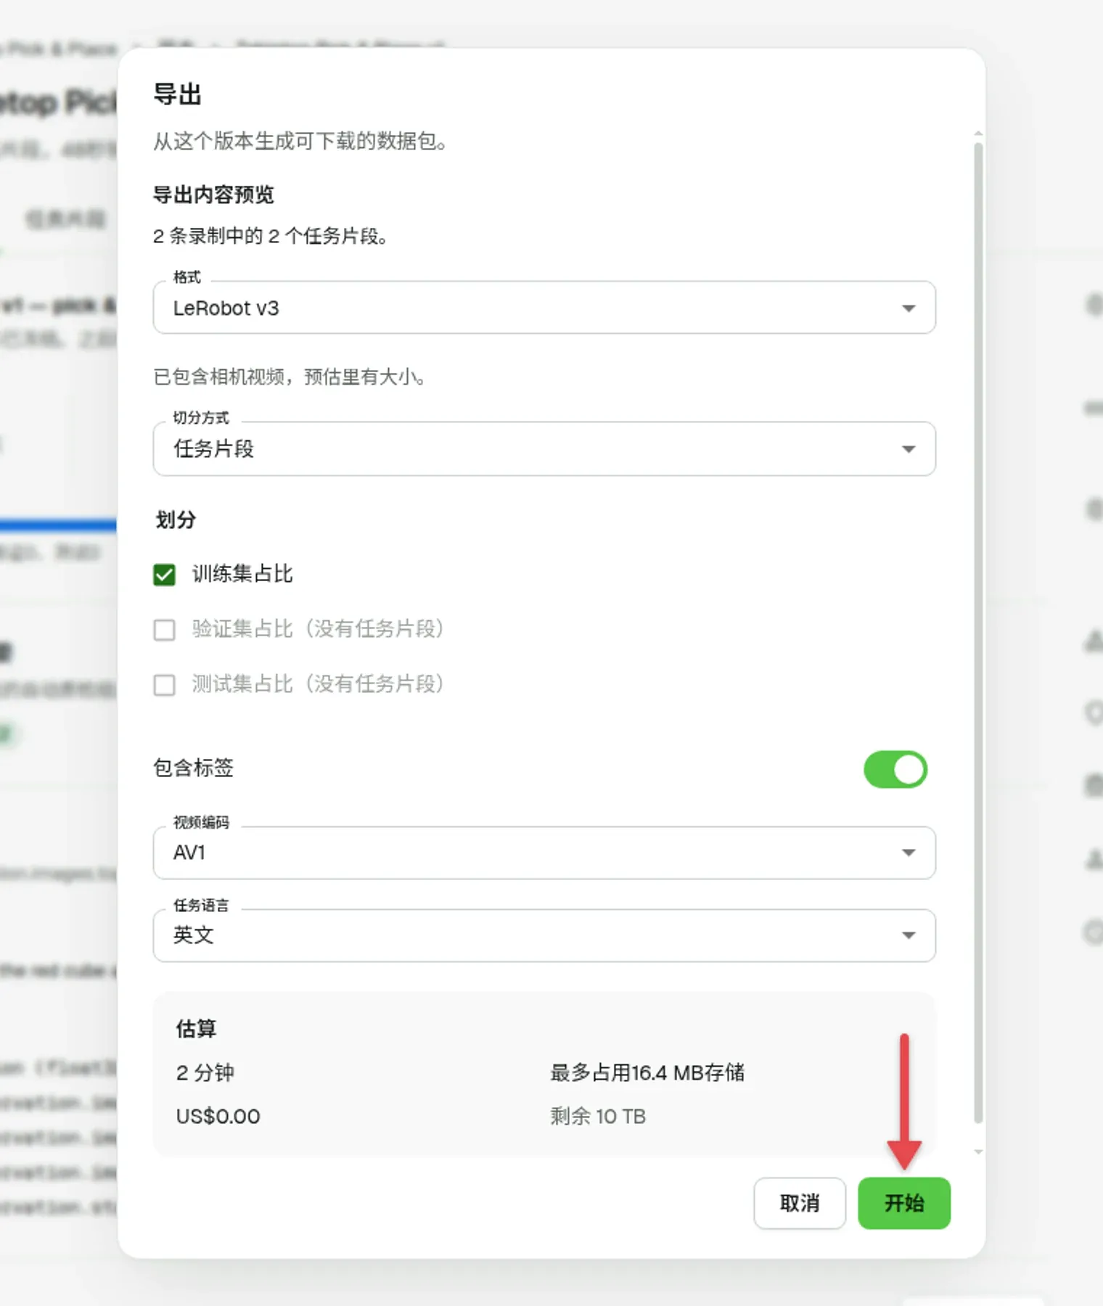Image resolution: width=1103 pixels, height=1306 pixels.
Task: Tick the 验证集占比 checkbox
Action: [165, 629]
